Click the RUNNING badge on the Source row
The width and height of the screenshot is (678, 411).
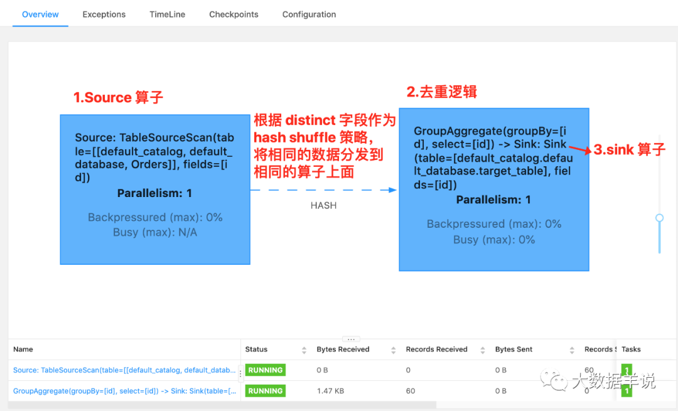[x=265, y=370]
